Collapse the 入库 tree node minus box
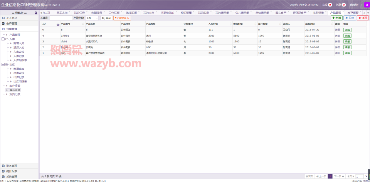 (x=3, y=39)
